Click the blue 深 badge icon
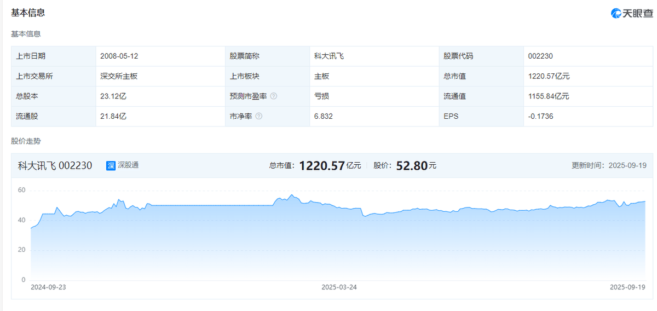This screenshot has width=657, height=311. (x=111, y=165)
